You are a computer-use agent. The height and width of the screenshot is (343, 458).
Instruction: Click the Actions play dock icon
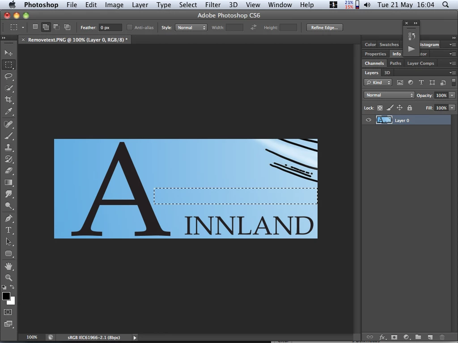pos(411,49)
